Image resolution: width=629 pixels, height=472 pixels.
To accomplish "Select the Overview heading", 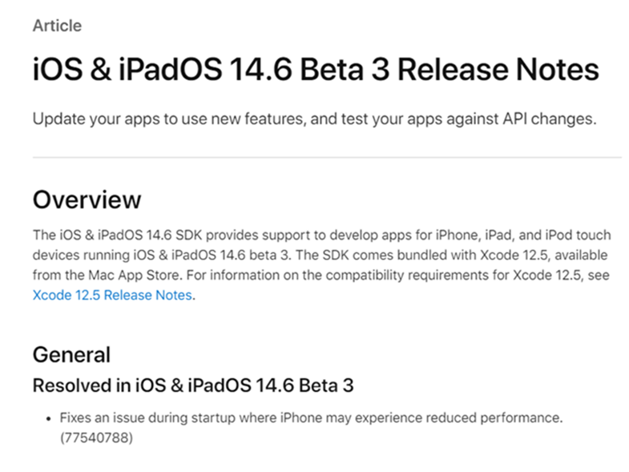I will coord(87,200).
